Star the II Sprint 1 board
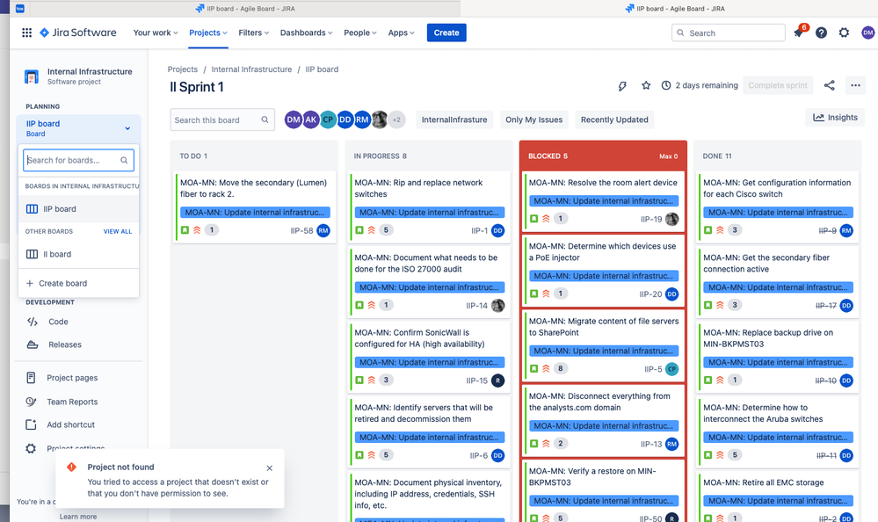 pyautogui.click(x=646, y=85)
